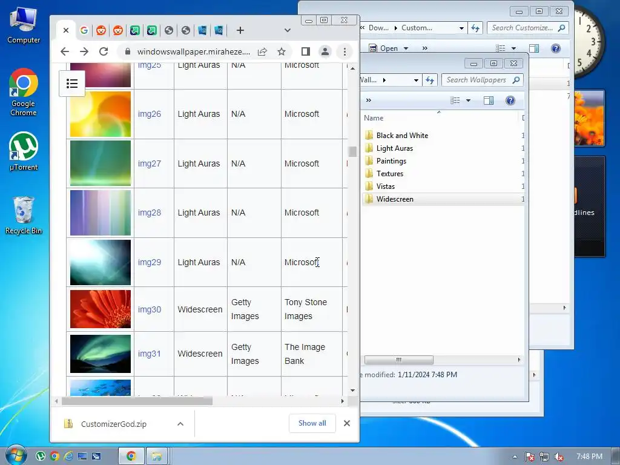Show hidden toolbar commands in Wallpapers window
The width and height of the screenshot is (620, 465).
pyautogui.click(x=369, y=101)
